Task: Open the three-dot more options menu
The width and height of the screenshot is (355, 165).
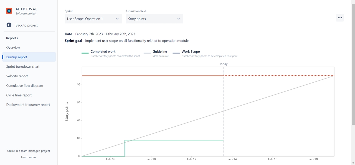Action: (x=340, y=18)
